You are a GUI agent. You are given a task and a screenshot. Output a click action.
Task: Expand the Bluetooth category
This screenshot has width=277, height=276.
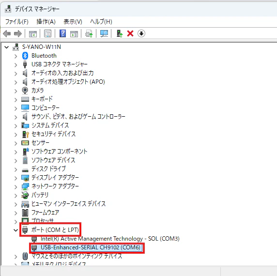click(x=15, y=56)
